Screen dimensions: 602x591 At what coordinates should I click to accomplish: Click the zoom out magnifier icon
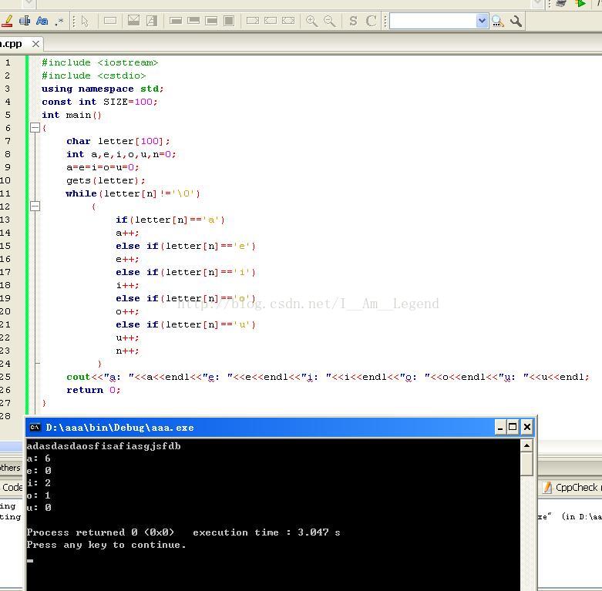[329, 21]
